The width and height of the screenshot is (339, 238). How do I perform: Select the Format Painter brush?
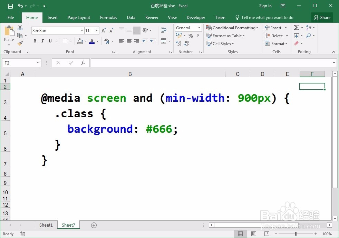(20, 43)
